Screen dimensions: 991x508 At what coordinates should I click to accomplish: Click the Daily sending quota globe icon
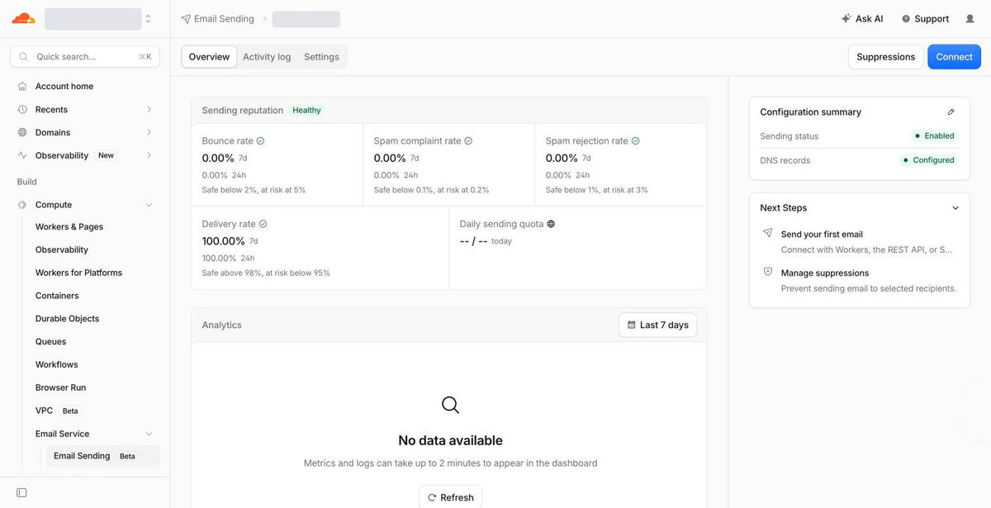click(x=551, y=224)
